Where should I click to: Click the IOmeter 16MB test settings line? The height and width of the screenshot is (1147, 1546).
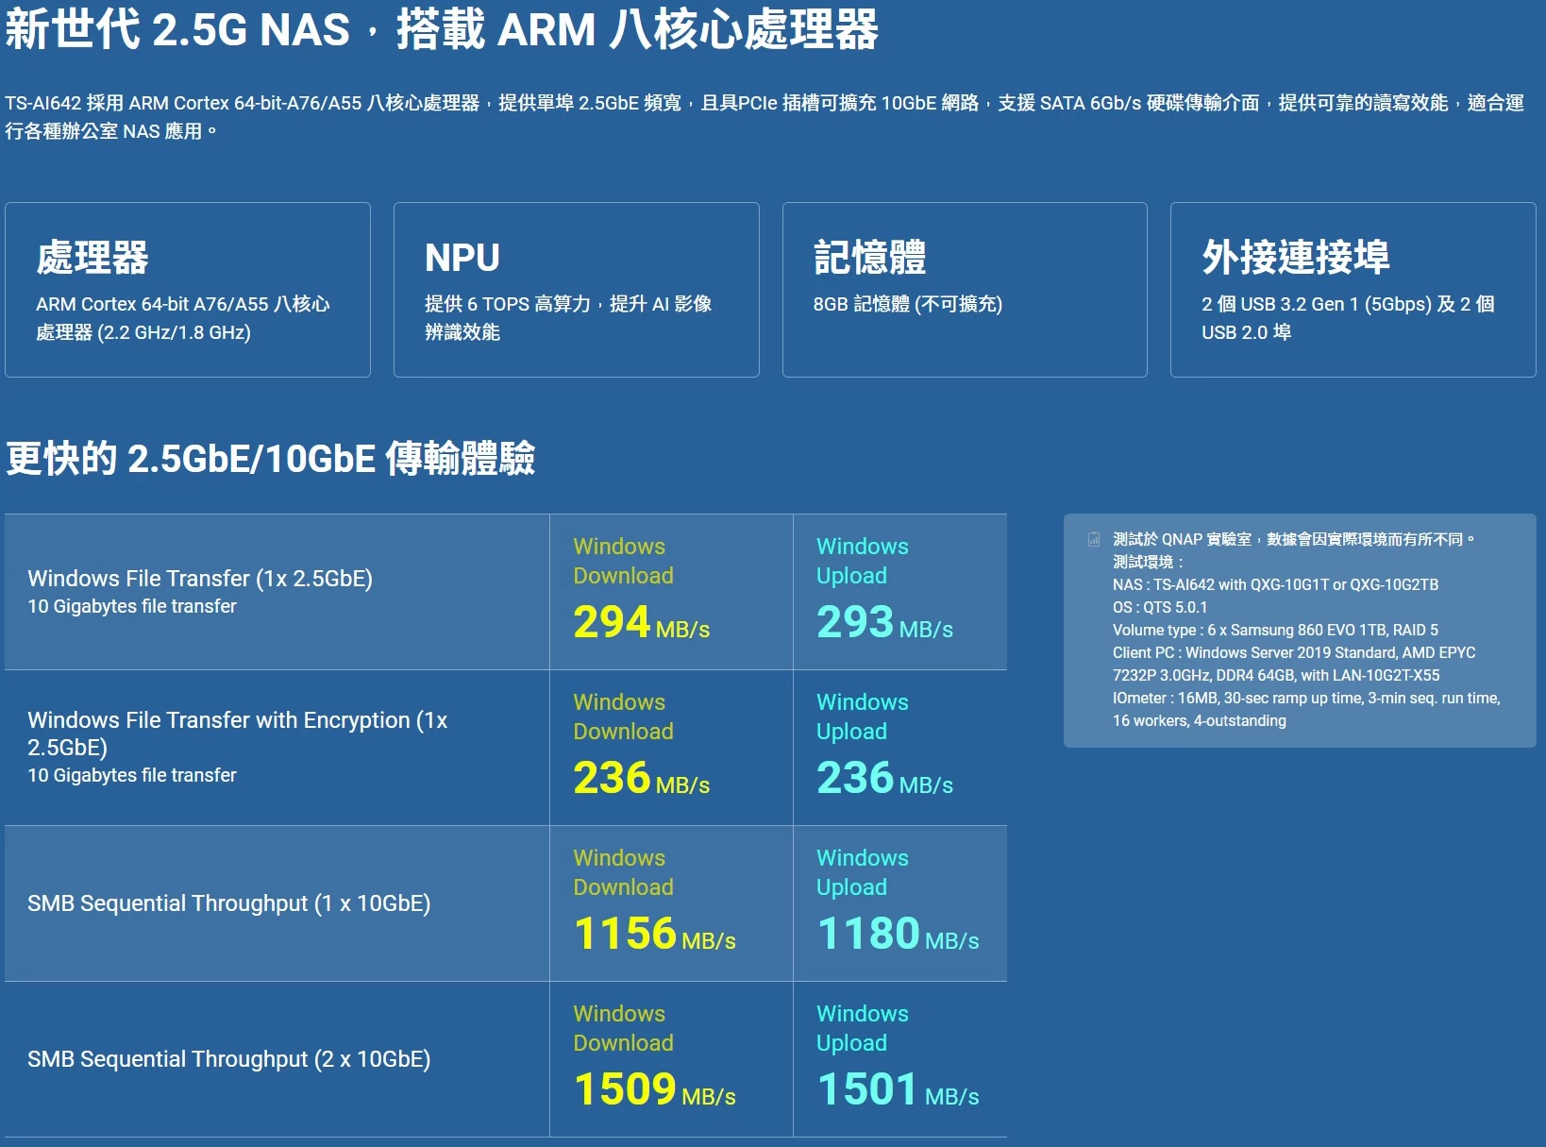point(1306,709)
